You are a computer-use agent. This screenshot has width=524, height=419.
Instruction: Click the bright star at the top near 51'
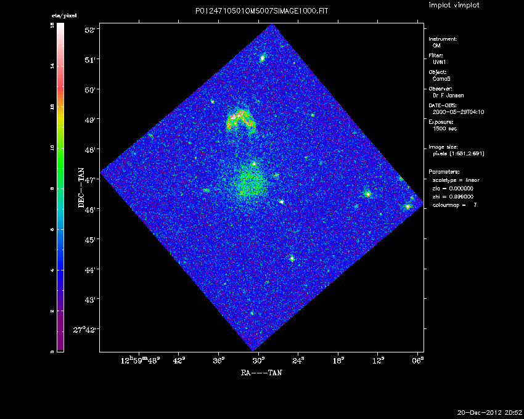tap(263, 58)
